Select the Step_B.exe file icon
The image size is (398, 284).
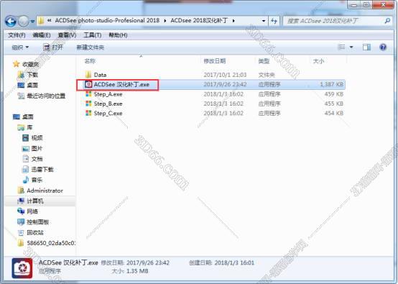[x=88, y=104]
